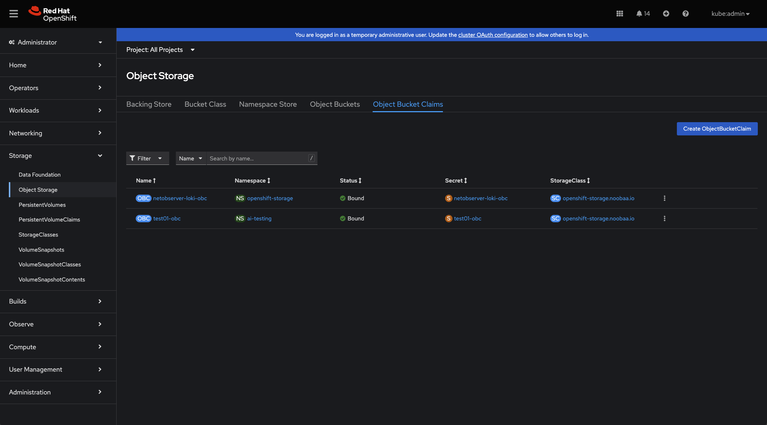767x425 pixels.
Task: Open the application launcher grid icon
Action: [x=619, y=14]
